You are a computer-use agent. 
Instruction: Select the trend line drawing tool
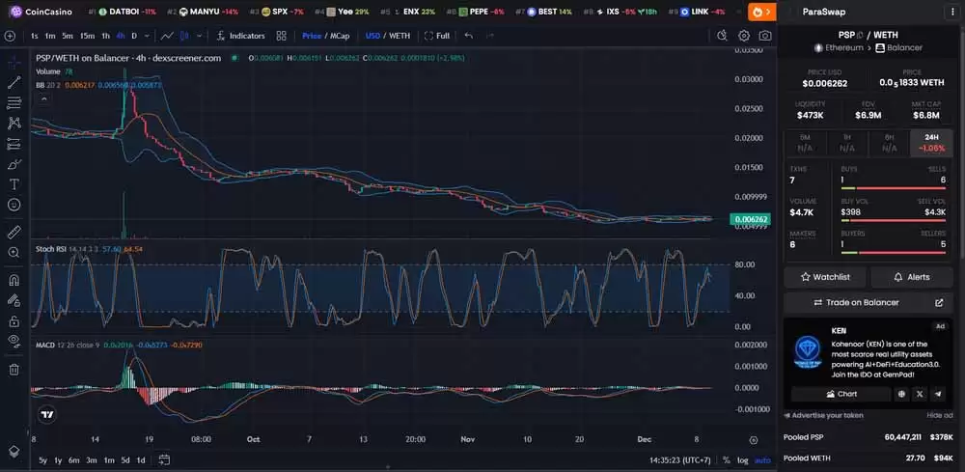tap(14, 82)
